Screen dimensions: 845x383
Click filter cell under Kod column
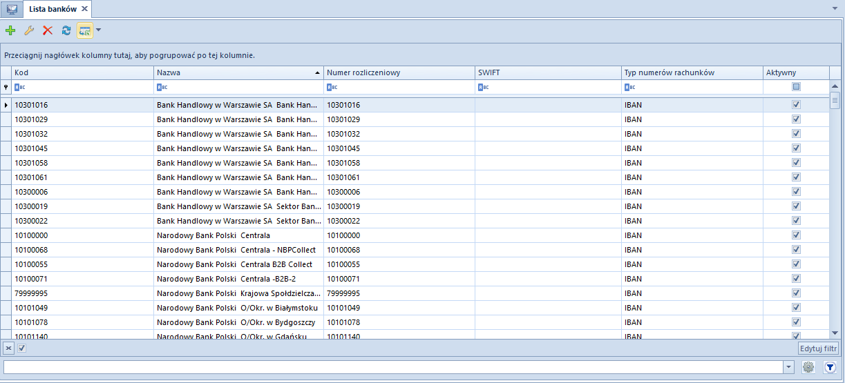[82, 87]
